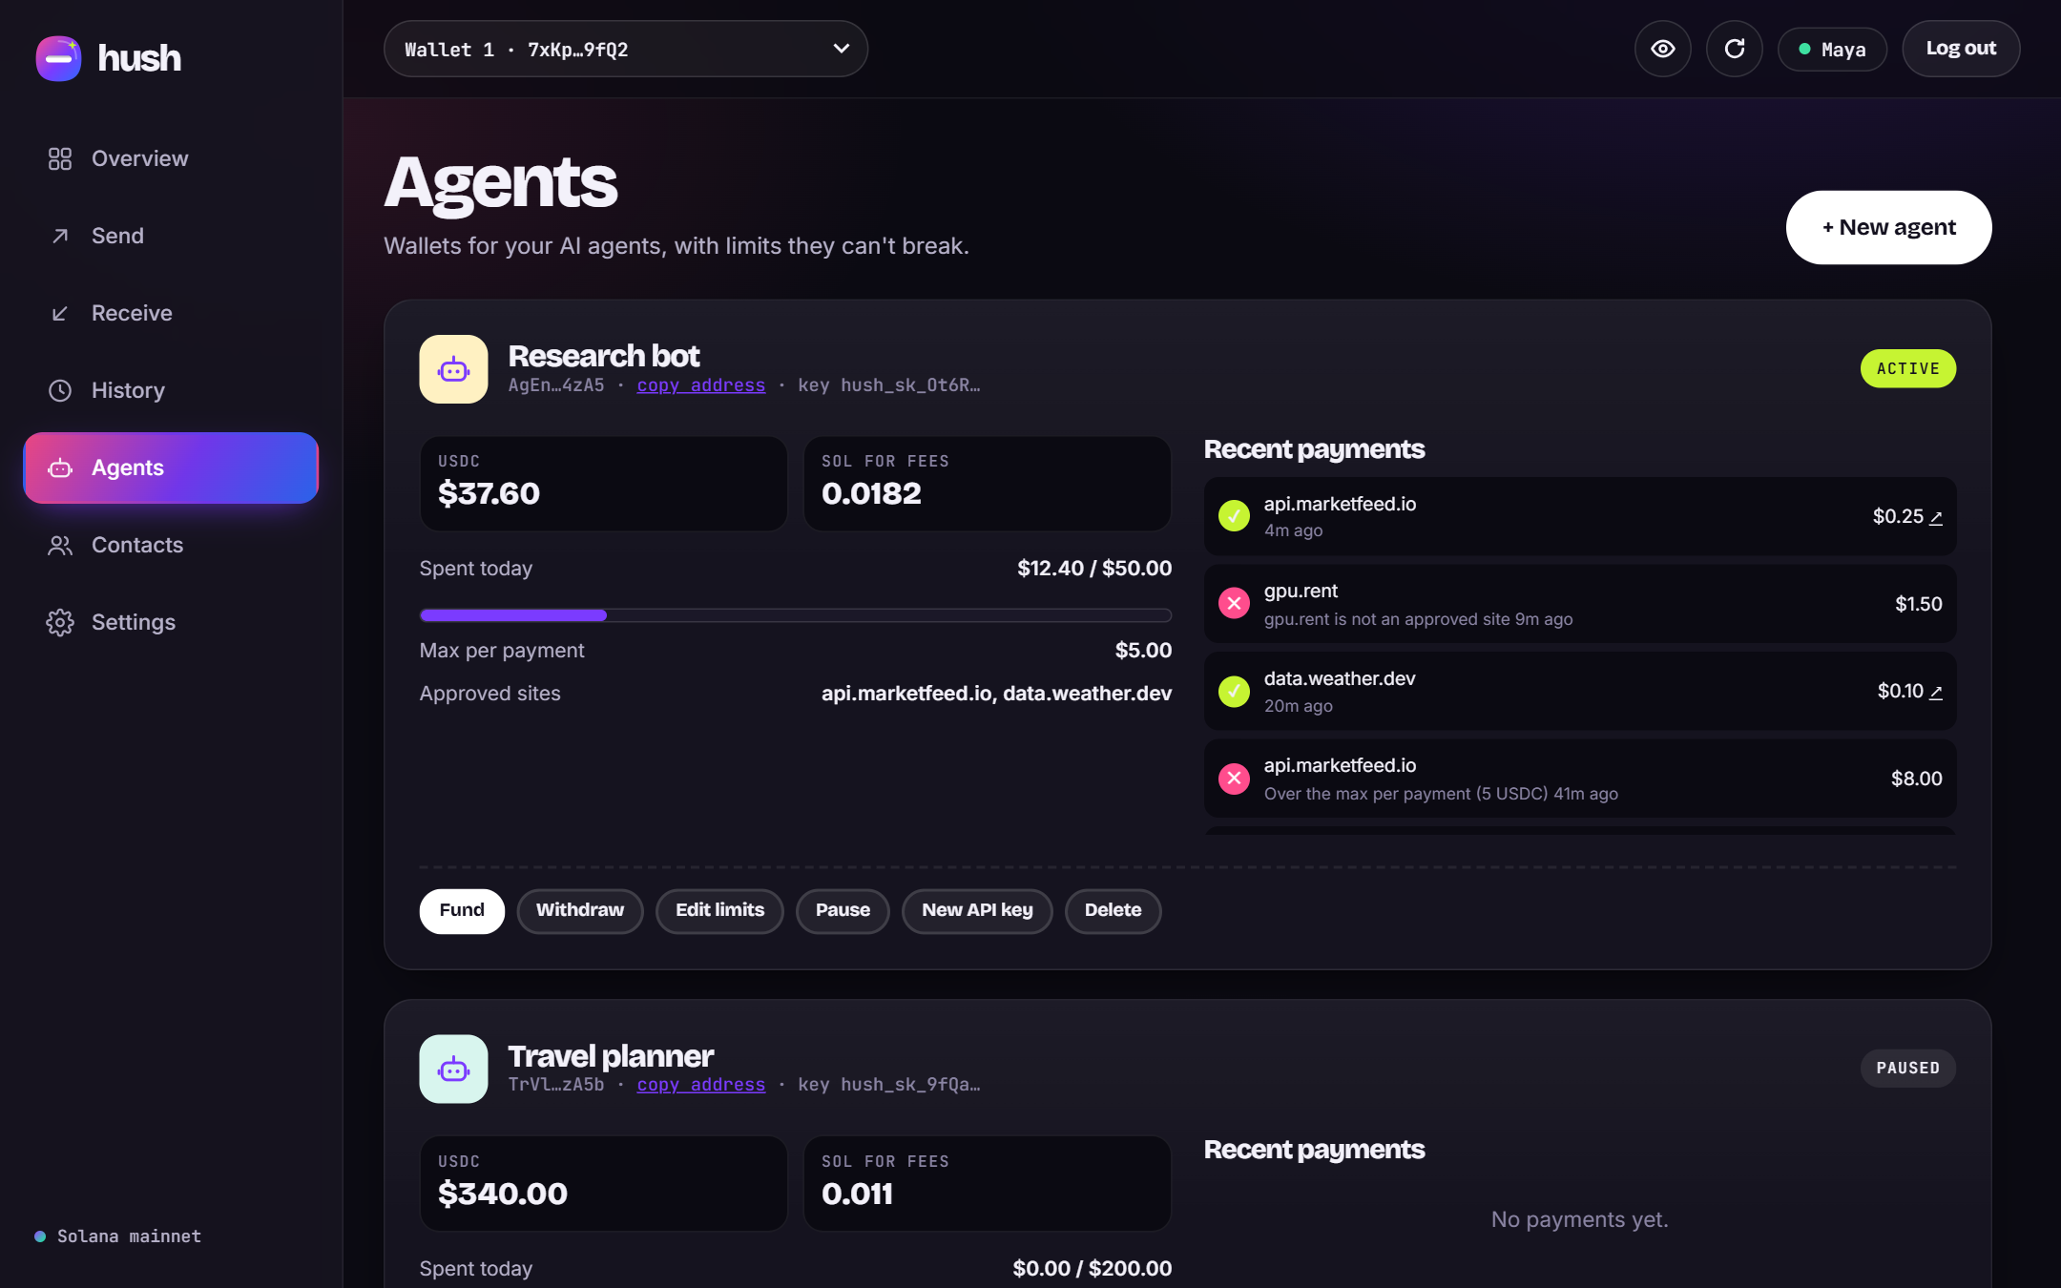Click the Max per payment $5.00 value

point(1143,651)
